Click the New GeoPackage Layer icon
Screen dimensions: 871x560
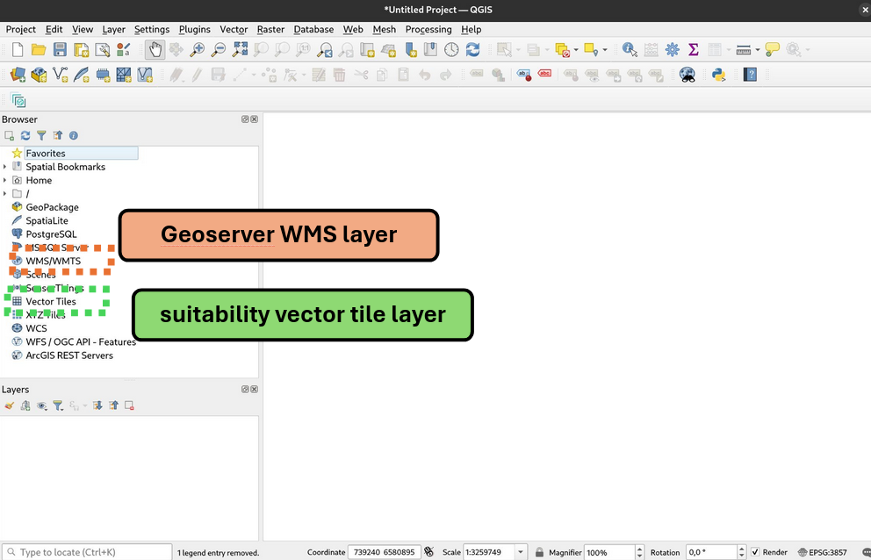pos(39,75)
